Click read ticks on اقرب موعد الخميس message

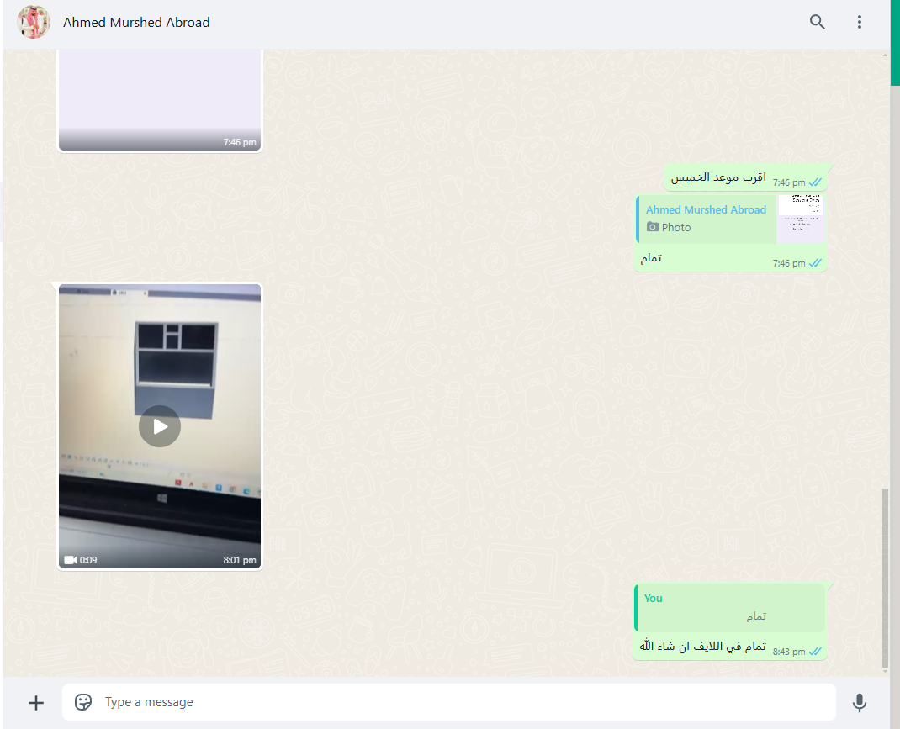815,182
